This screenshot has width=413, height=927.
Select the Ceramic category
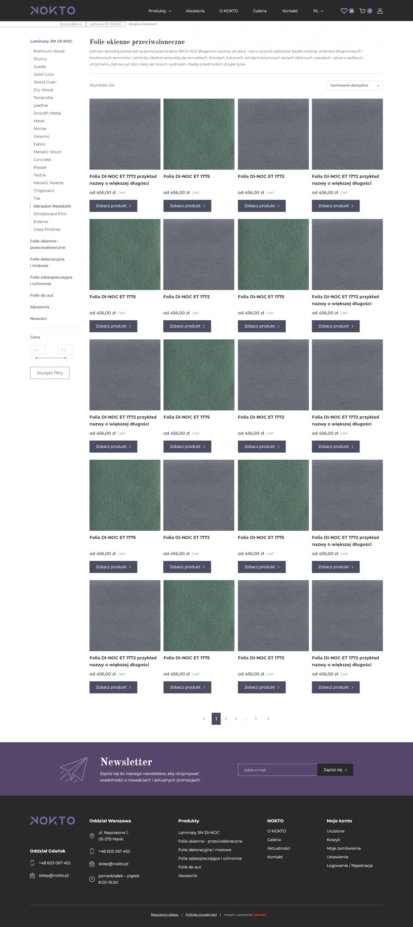pyautogui.click(x=42, y=136)
